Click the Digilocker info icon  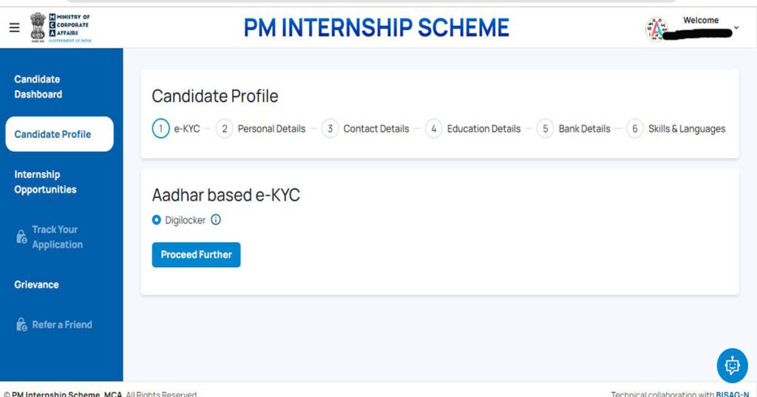pyautogui.click(x=216, y=220)
